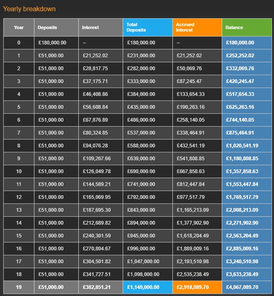
Task: Click interest value £56,608.84
Action: coord(95,107)
